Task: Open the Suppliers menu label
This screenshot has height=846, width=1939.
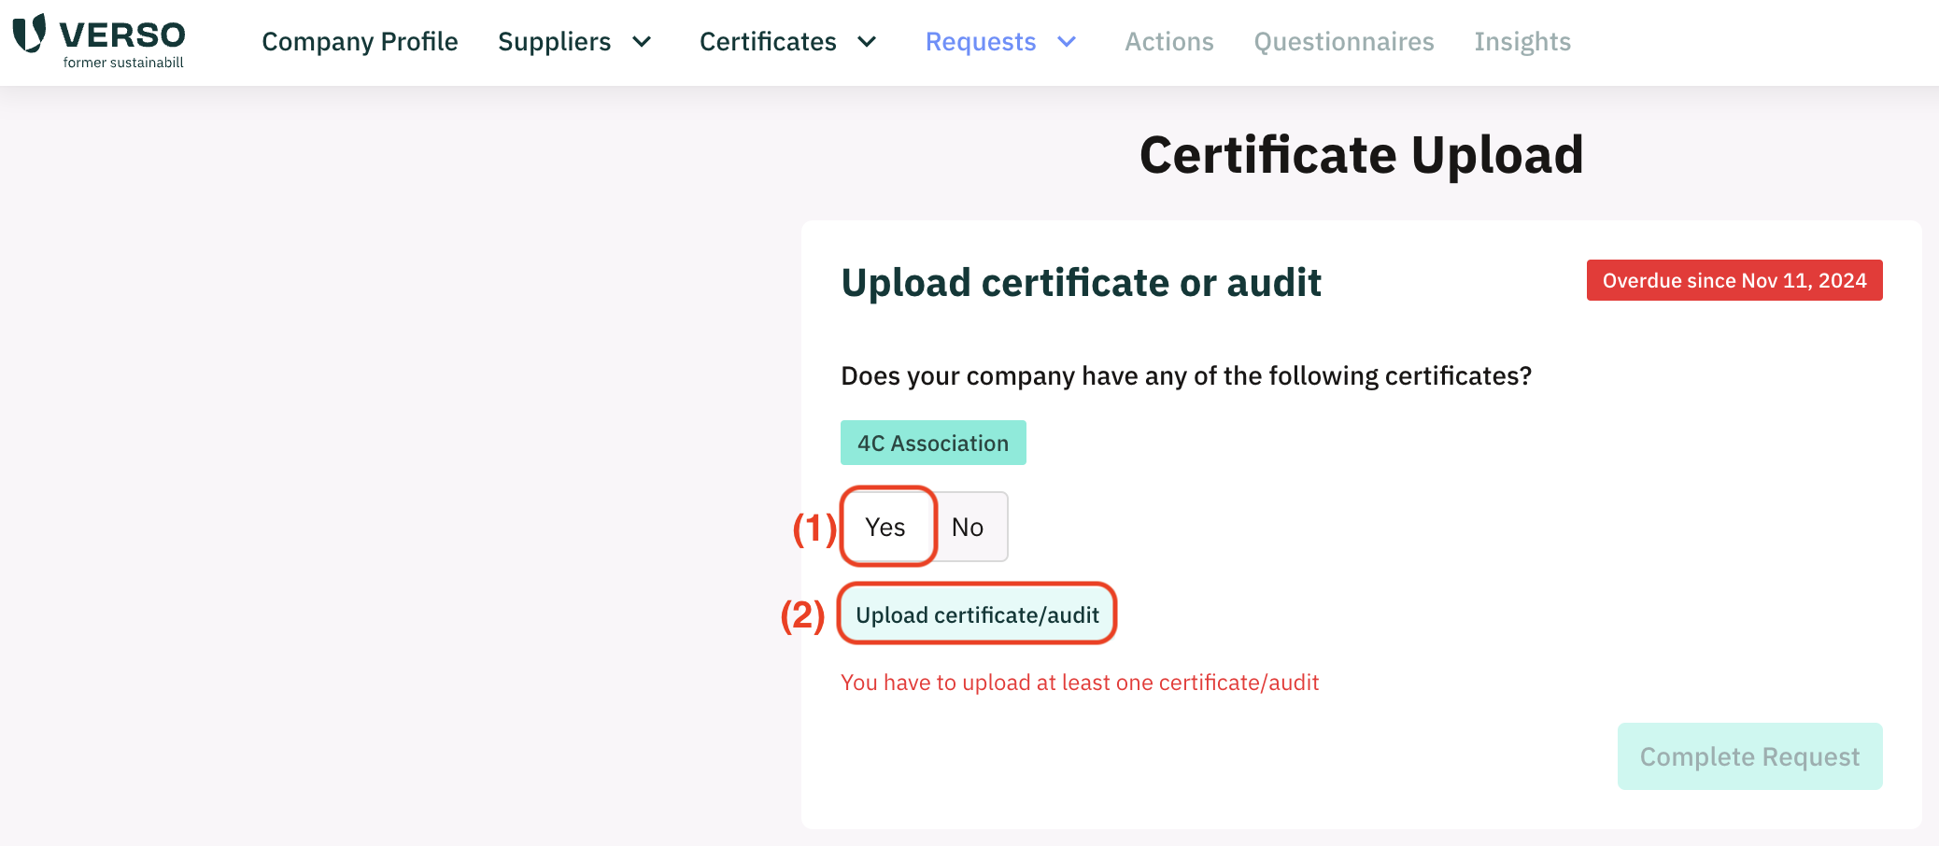Action: [x=554, y=42]
